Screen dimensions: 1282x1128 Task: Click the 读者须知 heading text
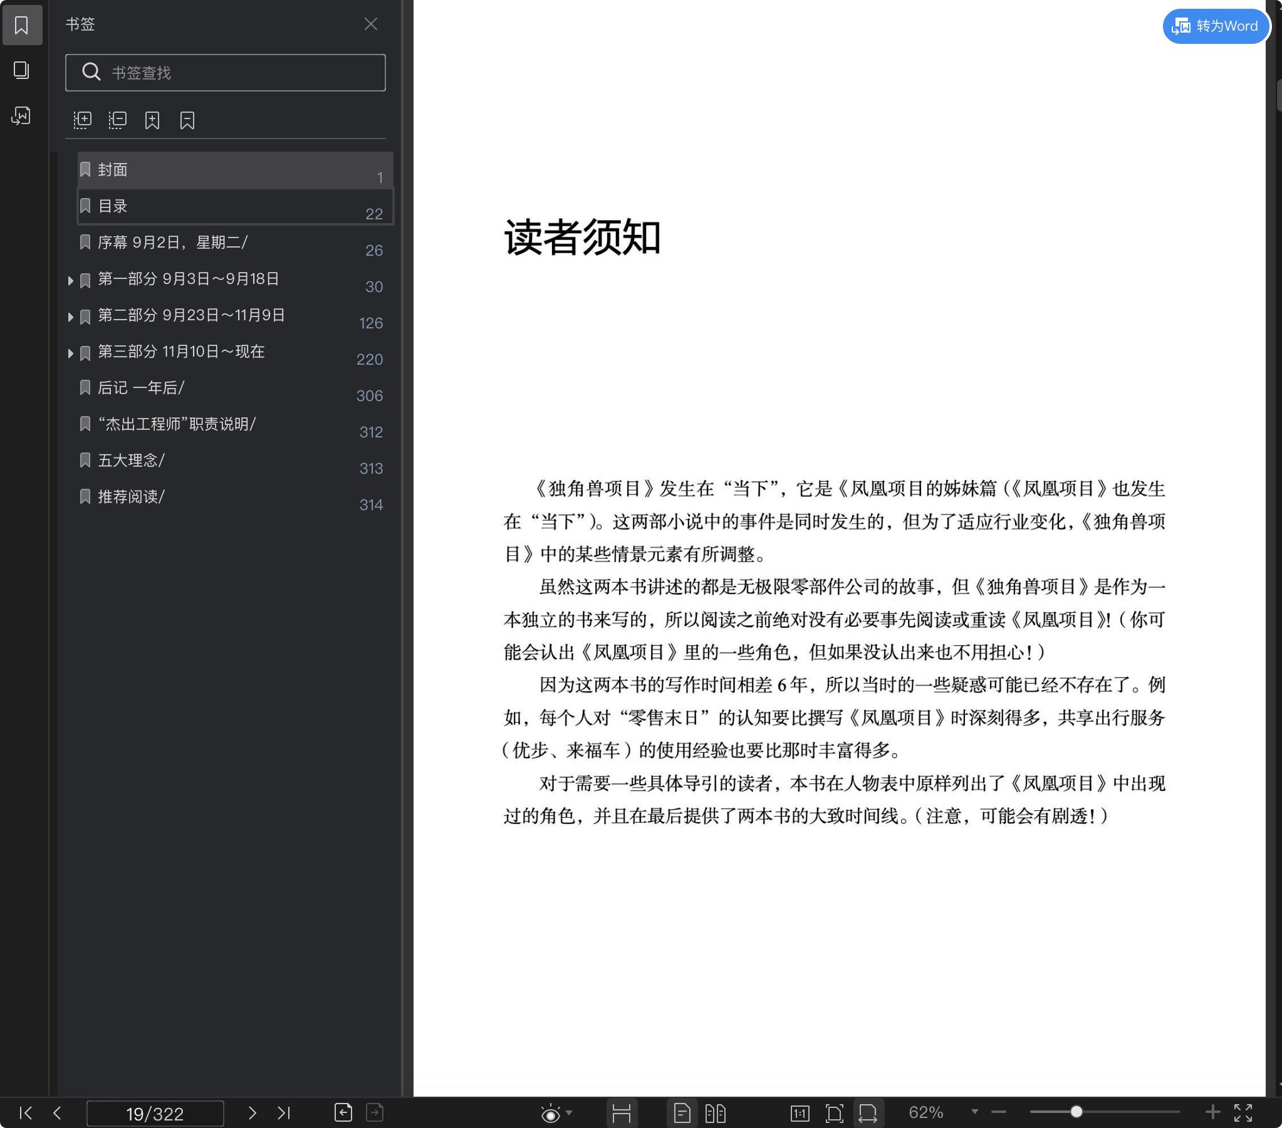pyautogui.click(x=582, y=237)
